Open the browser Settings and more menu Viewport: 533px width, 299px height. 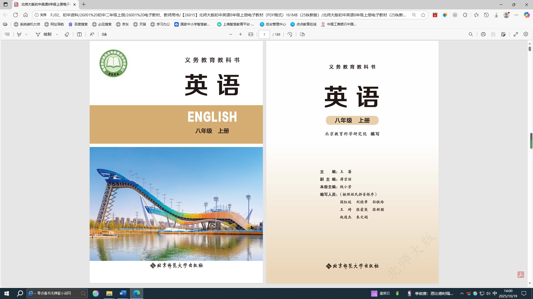coord(516,15)
